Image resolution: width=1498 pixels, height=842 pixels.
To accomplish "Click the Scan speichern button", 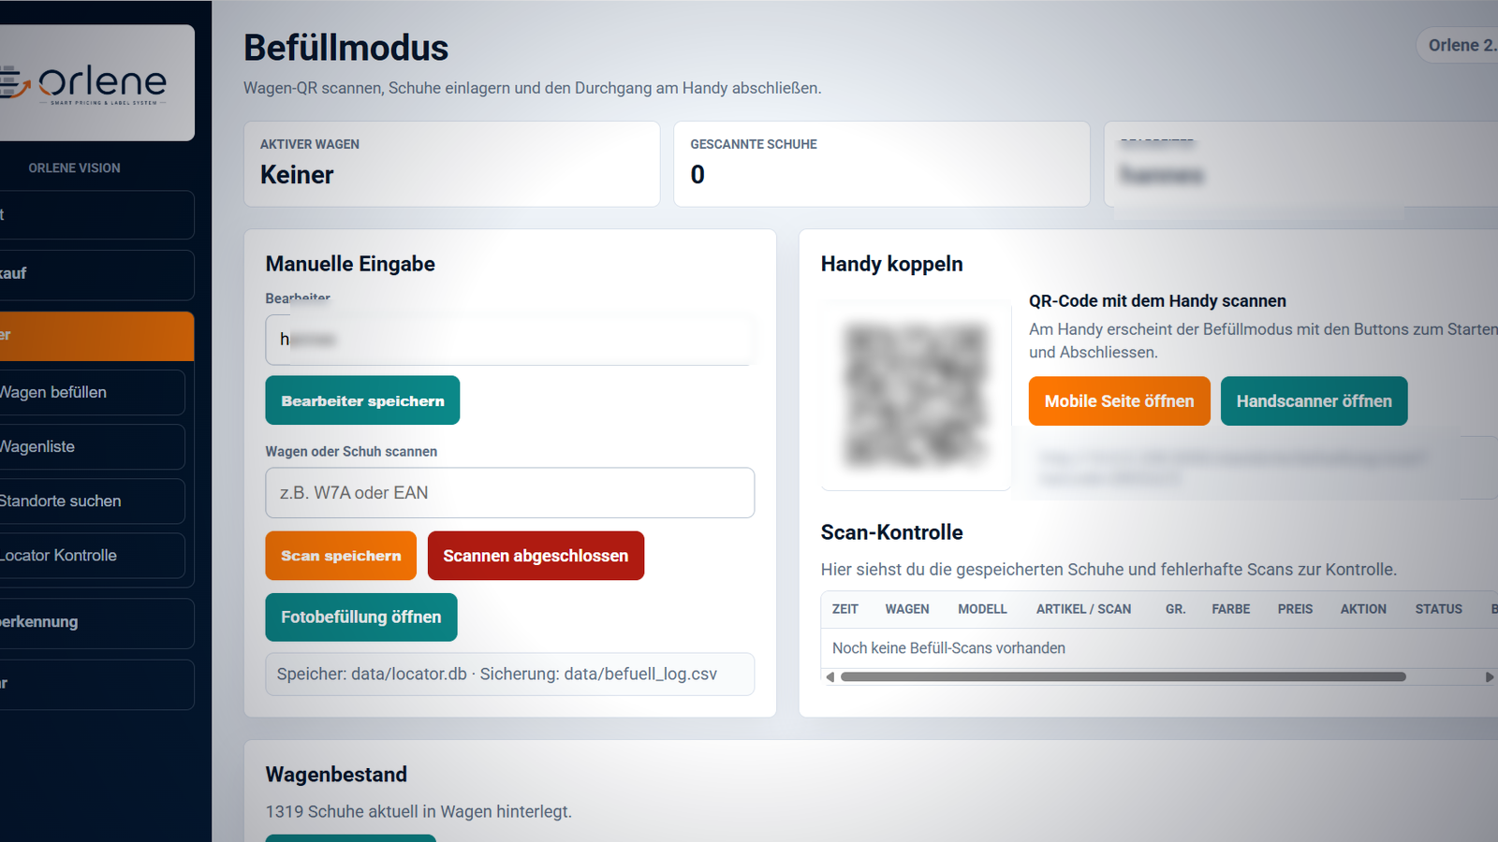I will 341,556.
